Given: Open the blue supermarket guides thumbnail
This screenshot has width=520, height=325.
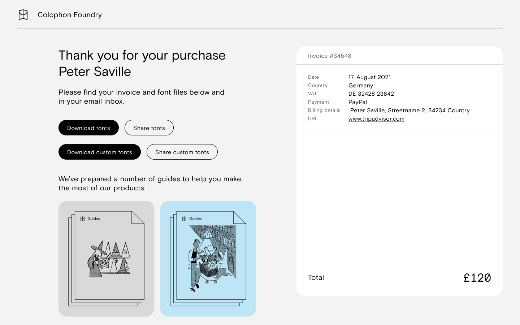Looking at the screenshot, I should click(x=208, y=259).
